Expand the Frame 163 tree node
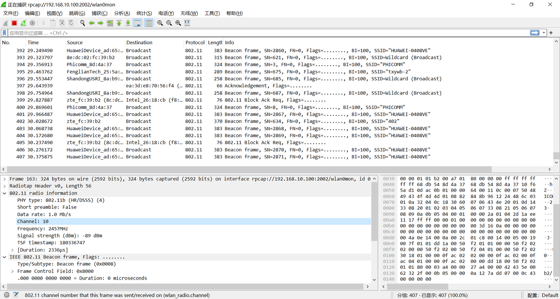Screen dimensions: 560x299 tap(5, 179)
